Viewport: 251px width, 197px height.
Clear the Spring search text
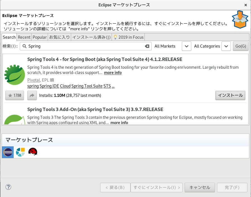coord(147,46)
